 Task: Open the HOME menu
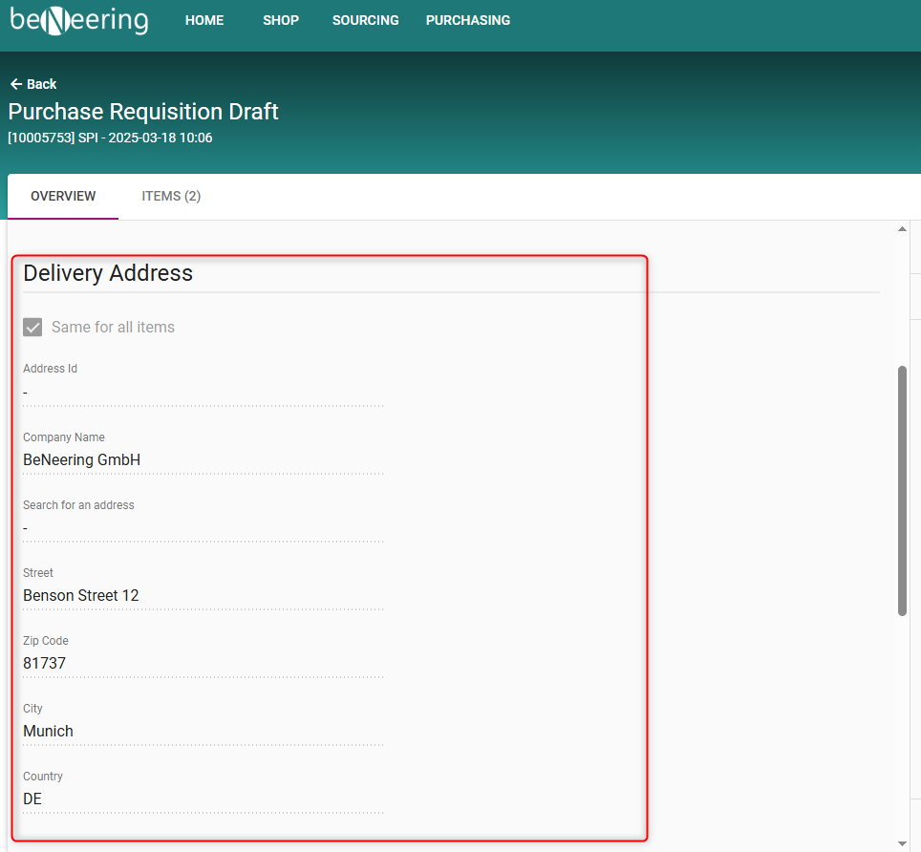point(204,20)
